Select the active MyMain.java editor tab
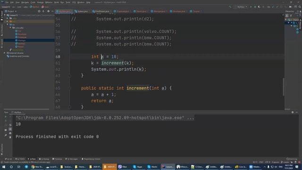The image size is (302, 170). point(64,11)
